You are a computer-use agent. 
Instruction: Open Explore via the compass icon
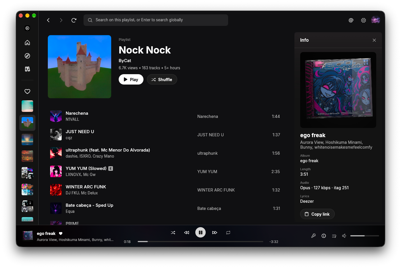pos(27,56)
